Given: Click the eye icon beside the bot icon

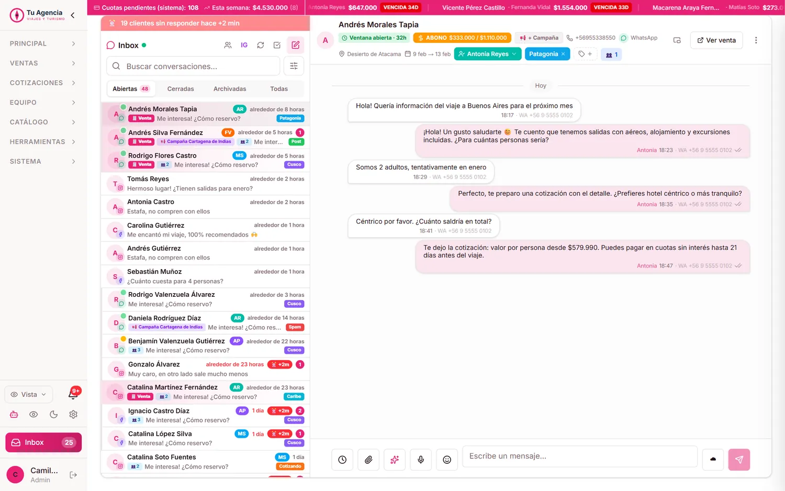Looking at the screenshot, I should [33, 414].
